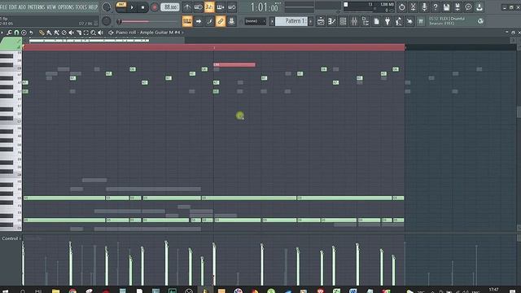Screen dimensions: 521x293
Task: Click the taskbar clock showing 17:47
Action: [x=494, y=290]
